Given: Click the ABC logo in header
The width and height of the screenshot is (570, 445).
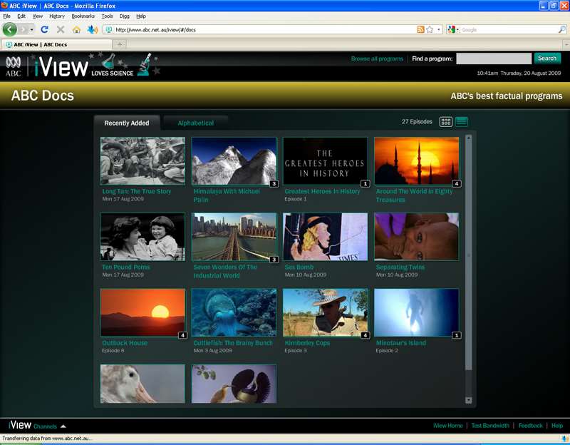Looking at the screenshot, I should pyautogui.click(x=13, y=66).
